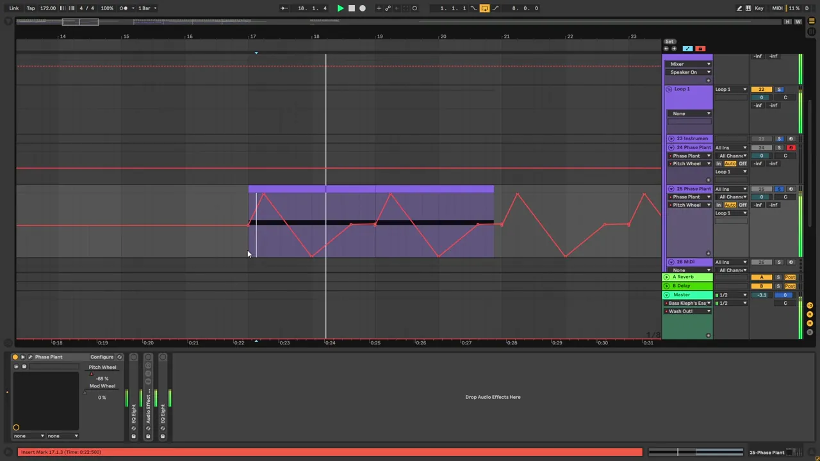Toggle Phase Plant device activator
Screen dimensions: 820x461
(15, 357)
